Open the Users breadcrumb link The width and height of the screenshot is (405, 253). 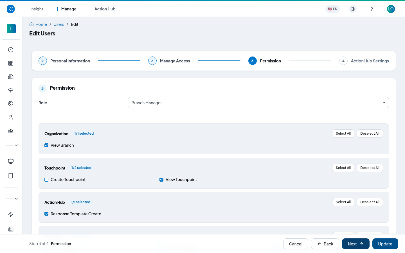pos(59,24)
